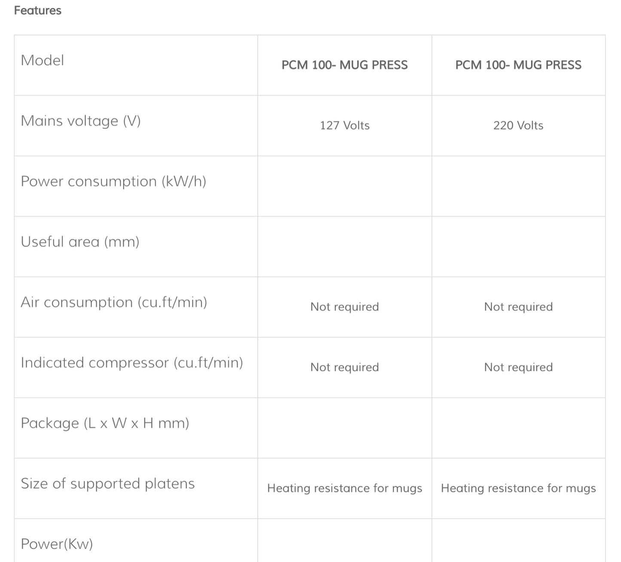
Task: Select the 127 Volts cell
Action: 345,125
